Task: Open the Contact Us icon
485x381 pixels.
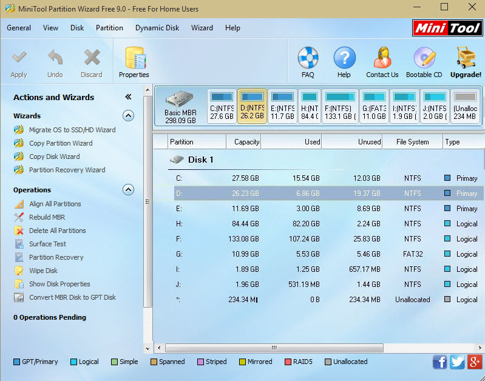Action: coord(382,59)
